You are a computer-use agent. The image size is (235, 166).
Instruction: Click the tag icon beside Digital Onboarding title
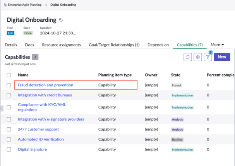tap(61, 20)
